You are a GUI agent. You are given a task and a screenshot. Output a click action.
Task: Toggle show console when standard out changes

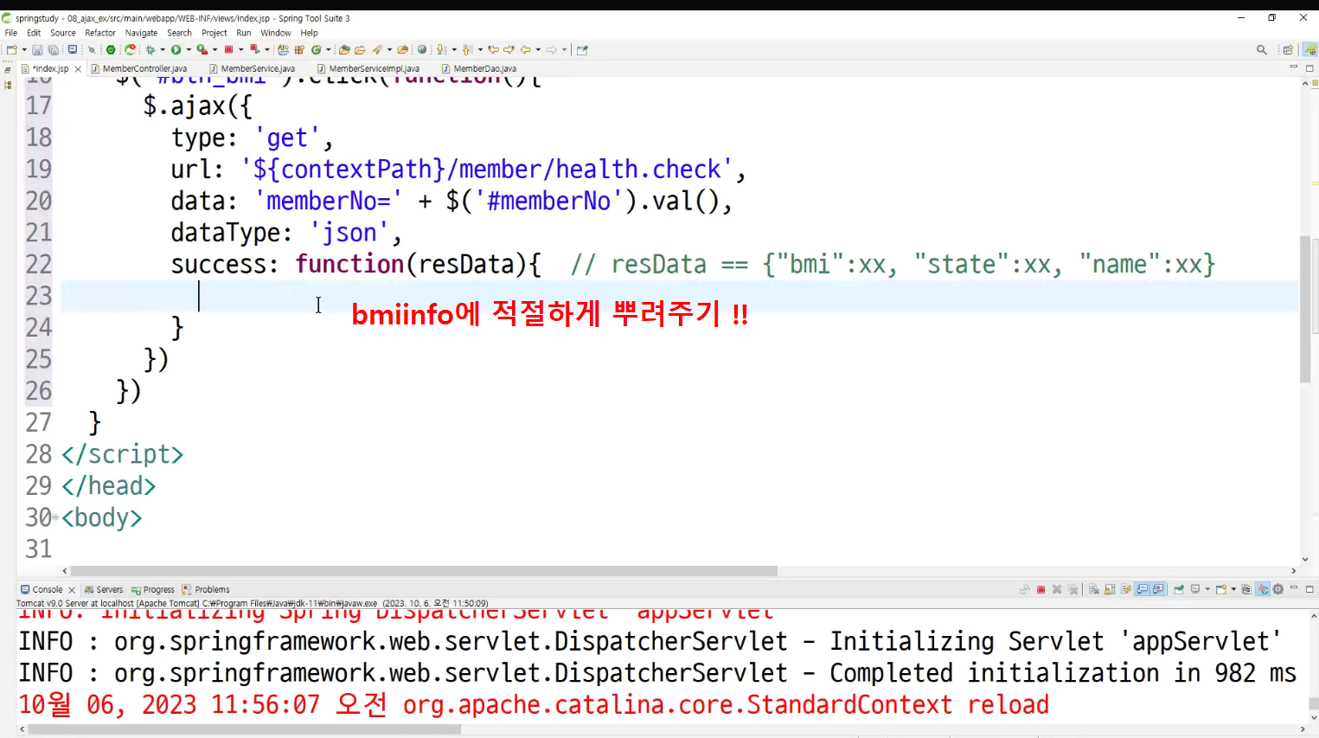click(x=1142, y=589)
